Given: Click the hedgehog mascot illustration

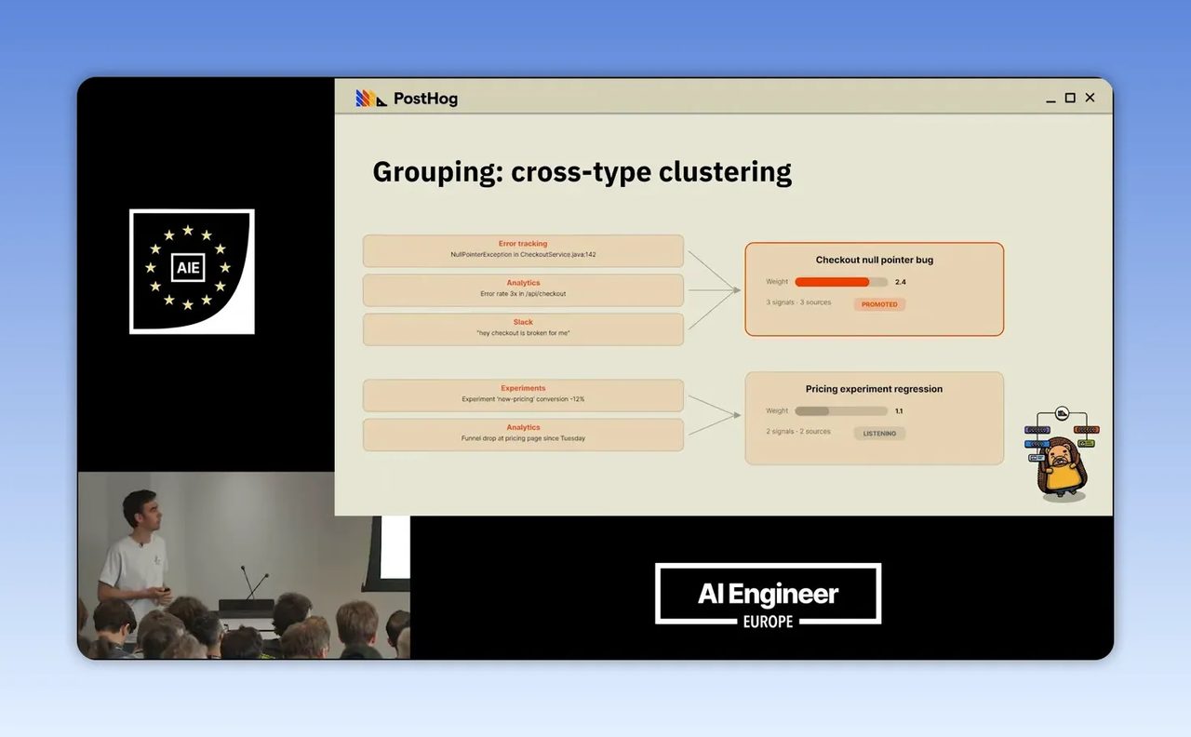Looking at the screenshot, I should tap(1061, 456).
